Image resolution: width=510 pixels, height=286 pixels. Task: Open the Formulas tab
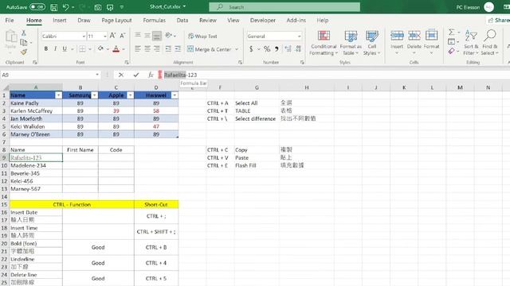pyautogui.click(x=154, y=20)
